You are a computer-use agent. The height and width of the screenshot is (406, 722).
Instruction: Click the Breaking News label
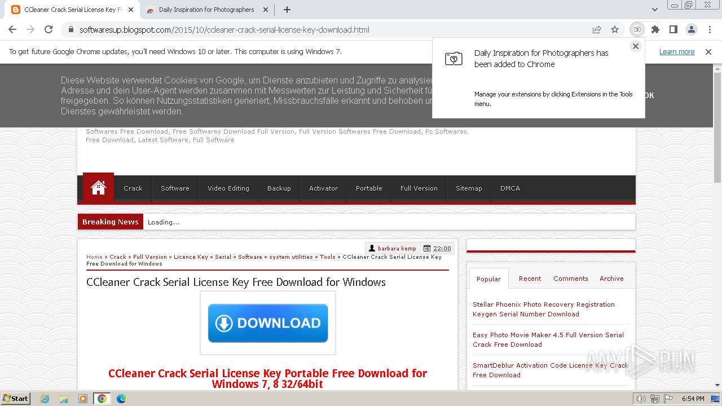(x=111, y=222)
